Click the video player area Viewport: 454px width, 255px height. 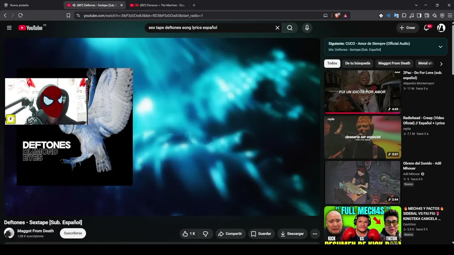tap(162, 127)
